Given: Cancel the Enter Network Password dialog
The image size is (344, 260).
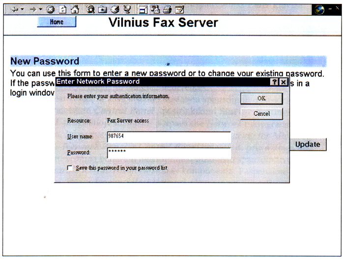Looking at the screenshot, I should [x=261, y=114].
